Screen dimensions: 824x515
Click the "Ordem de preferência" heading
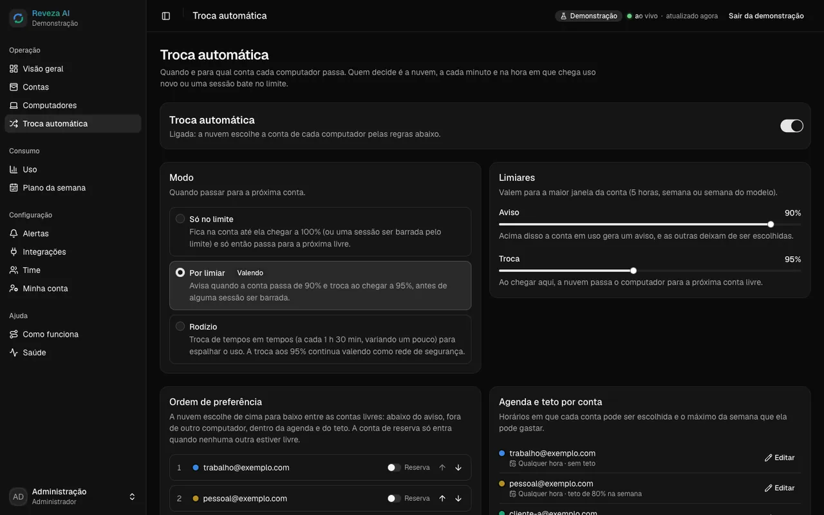216,402
